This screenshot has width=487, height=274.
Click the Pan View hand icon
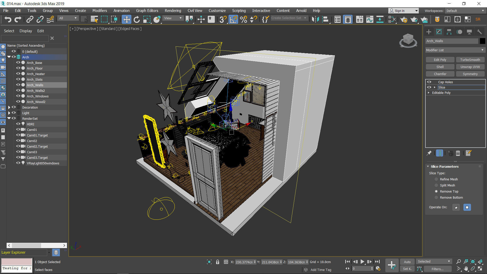coord(466,269)
